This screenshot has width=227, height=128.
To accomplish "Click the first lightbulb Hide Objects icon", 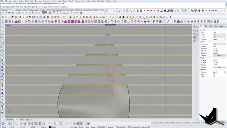I will tap(3, 17).
